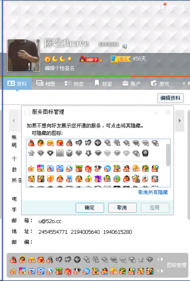Screen dimensions: 190x281
Task: Click the email text u@52o.cc
Action: point(50,221)
